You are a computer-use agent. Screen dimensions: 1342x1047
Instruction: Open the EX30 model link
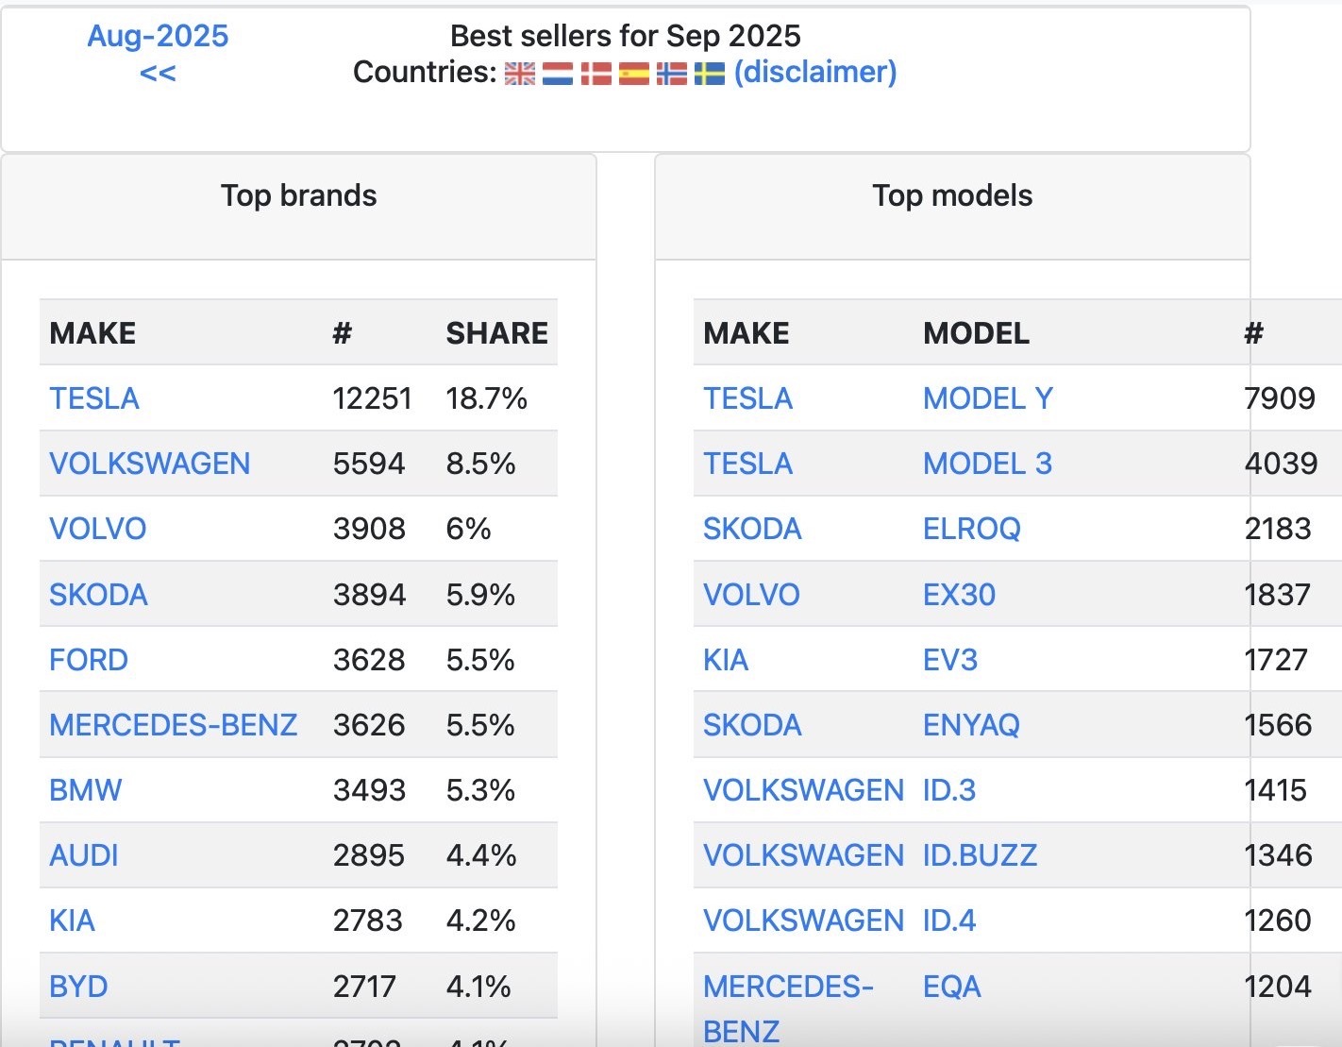(959, 595)
